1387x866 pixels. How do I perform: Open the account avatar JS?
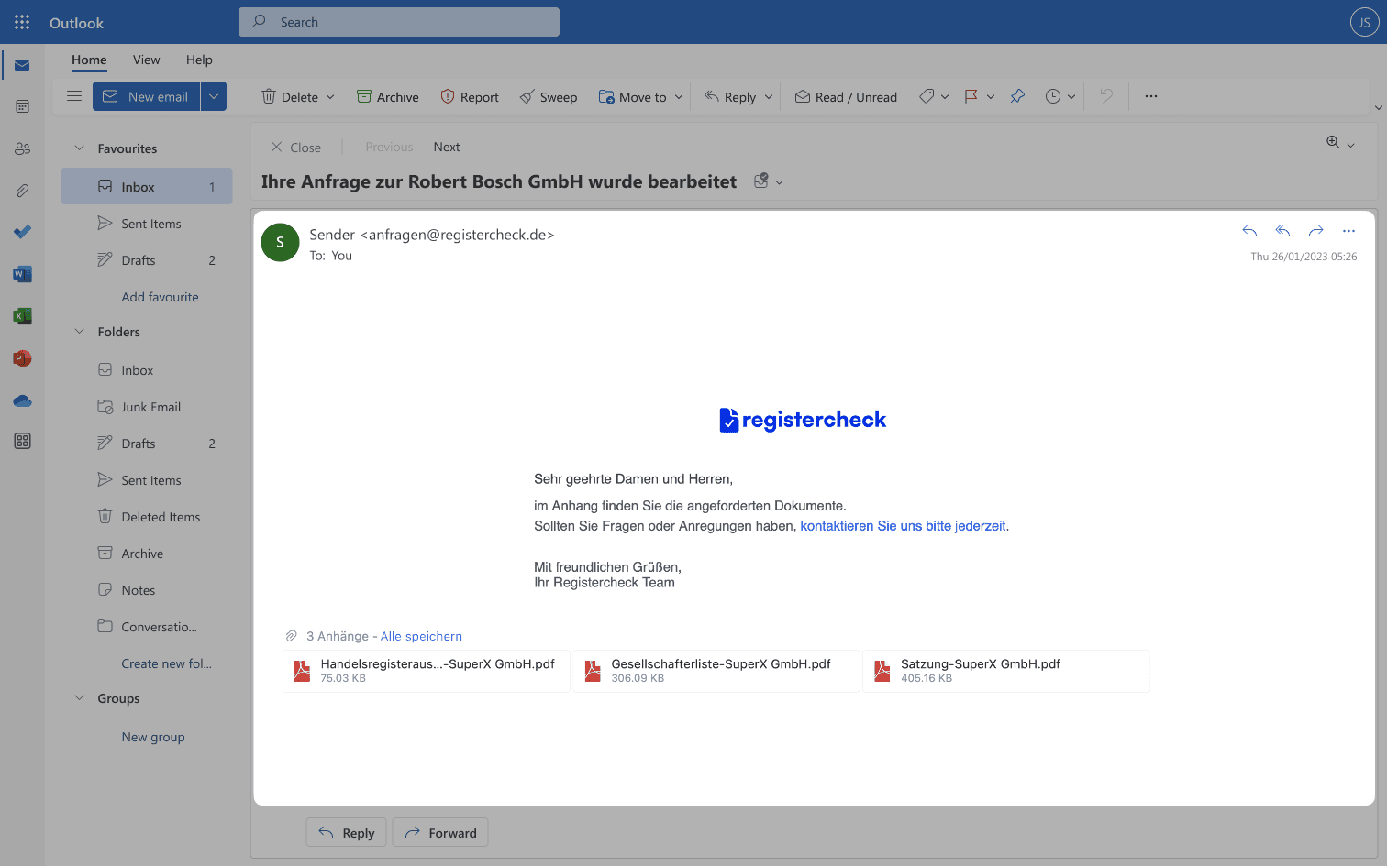click(x=1364, y=22)
